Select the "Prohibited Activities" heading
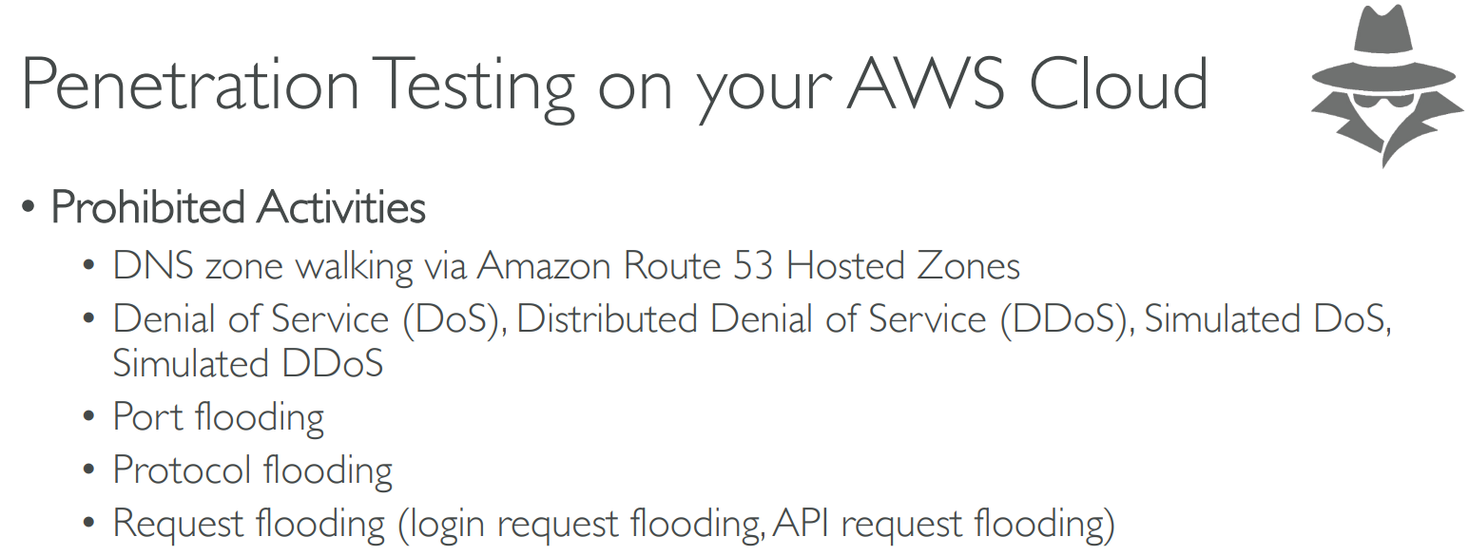The width and height of the screenshot is (1469, 556). (x=238, y=207)
